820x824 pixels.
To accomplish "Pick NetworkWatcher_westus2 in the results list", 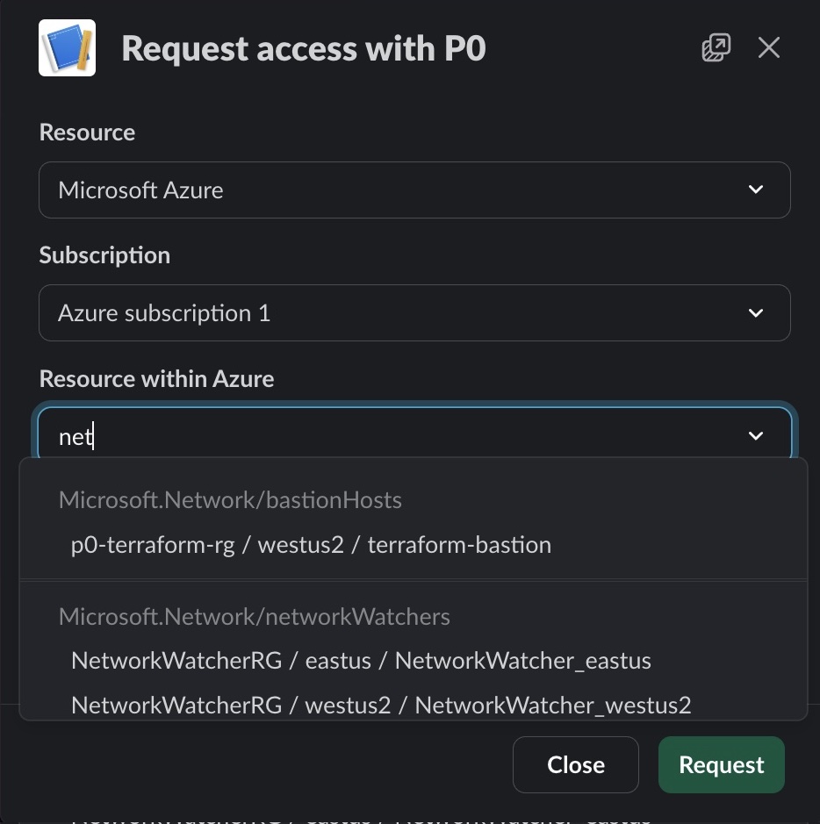I will pos(381,705).
